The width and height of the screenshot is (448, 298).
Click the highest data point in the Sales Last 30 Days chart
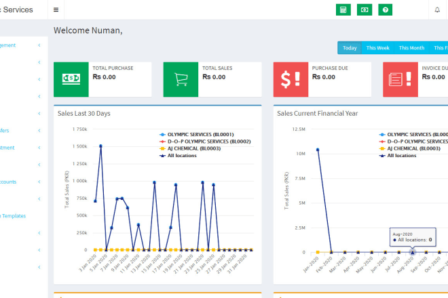pyautogui.click(x=100, y=146)
